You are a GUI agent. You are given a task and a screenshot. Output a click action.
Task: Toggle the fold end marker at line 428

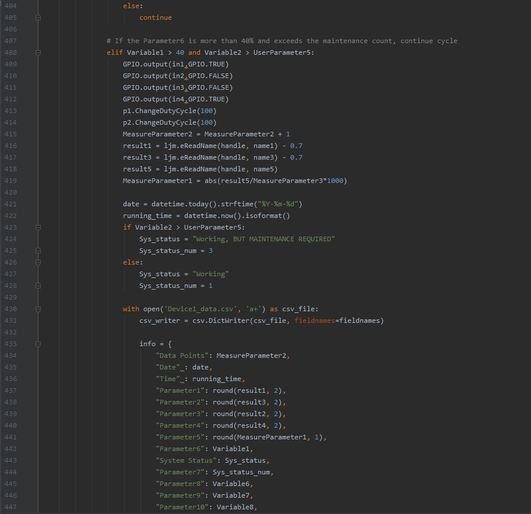click(38, 286)
